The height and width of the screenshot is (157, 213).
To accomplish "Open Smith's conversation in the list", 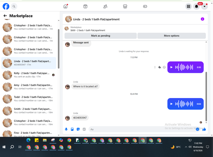I will (x=29, y=111).
